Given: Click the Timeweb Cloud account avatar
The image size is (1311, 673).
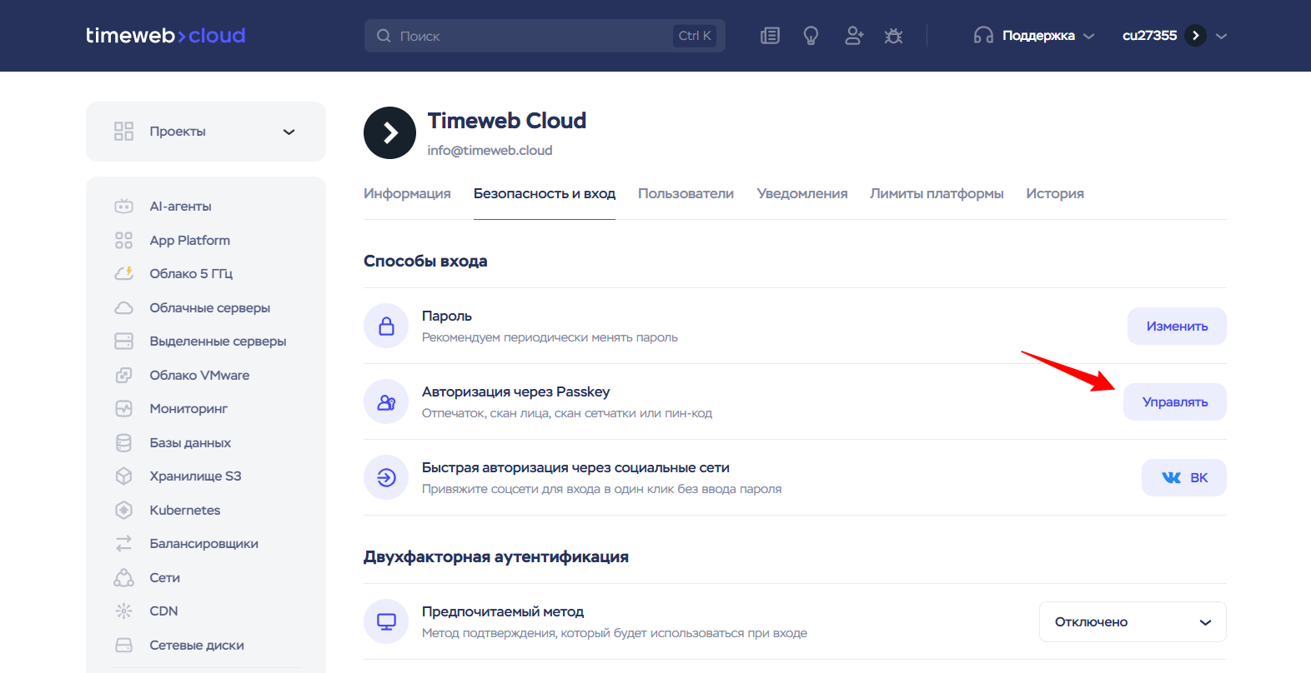Looking at the screenshot, I should (x=389, y=132).
